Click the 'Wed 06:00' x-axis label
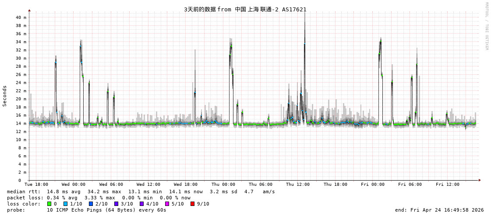Screen dimensions: 491x216 (x=111, y=185)
